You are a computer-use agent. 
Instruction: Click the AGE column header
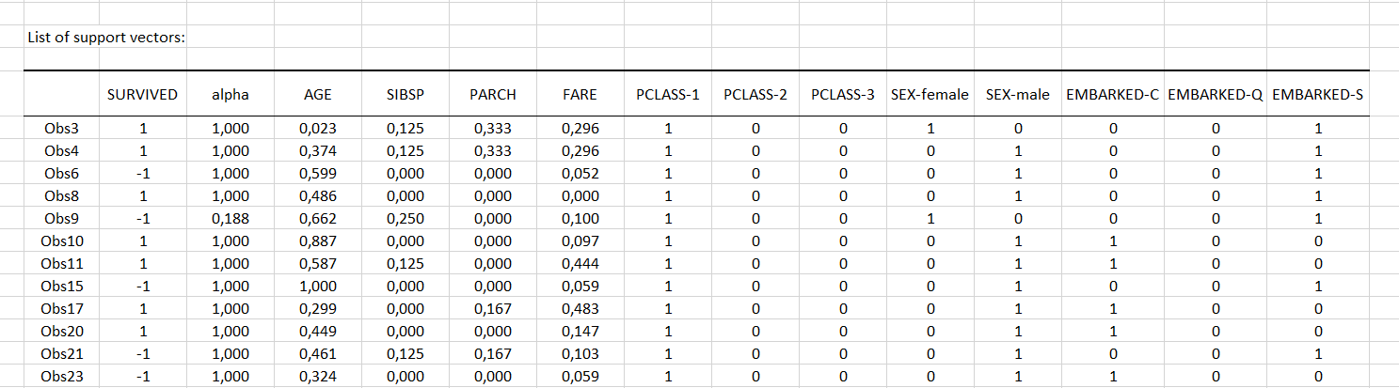point(318,95)
